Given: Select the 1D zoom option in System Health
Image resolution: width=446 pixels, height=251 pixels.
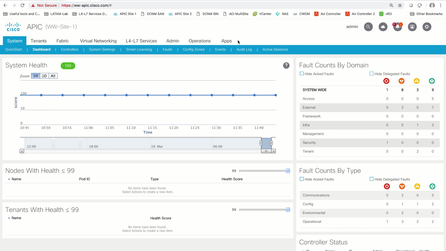Looking at the screenshot, I should coord(44,76).
